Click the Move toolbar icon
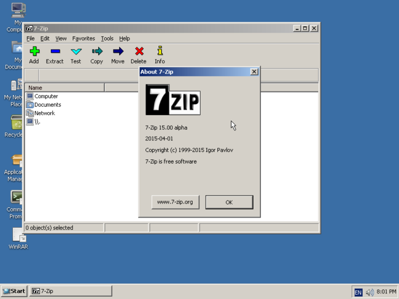This screenshot has width=399, height=299. [118, 51]
